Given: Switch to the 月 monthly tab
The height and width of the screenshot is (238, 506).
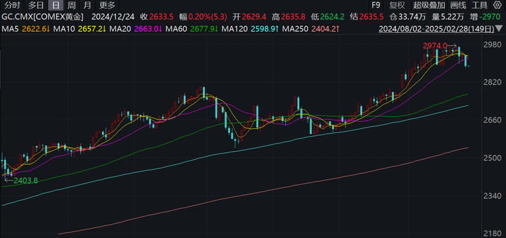Looking at the screenshot, I should click(87, 5).
